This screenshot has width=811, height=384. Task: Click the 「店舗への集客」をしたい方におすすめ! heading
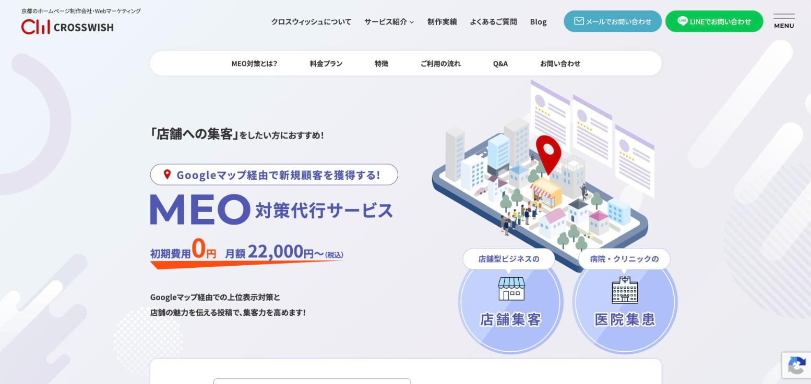(237, 134)
